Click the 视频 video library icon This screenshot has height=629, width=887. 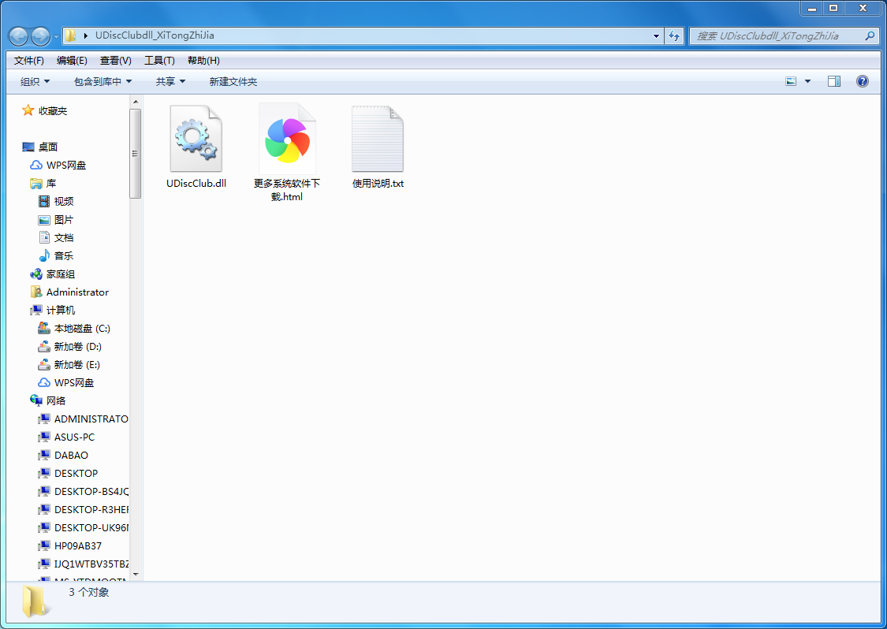coord(44,201)
